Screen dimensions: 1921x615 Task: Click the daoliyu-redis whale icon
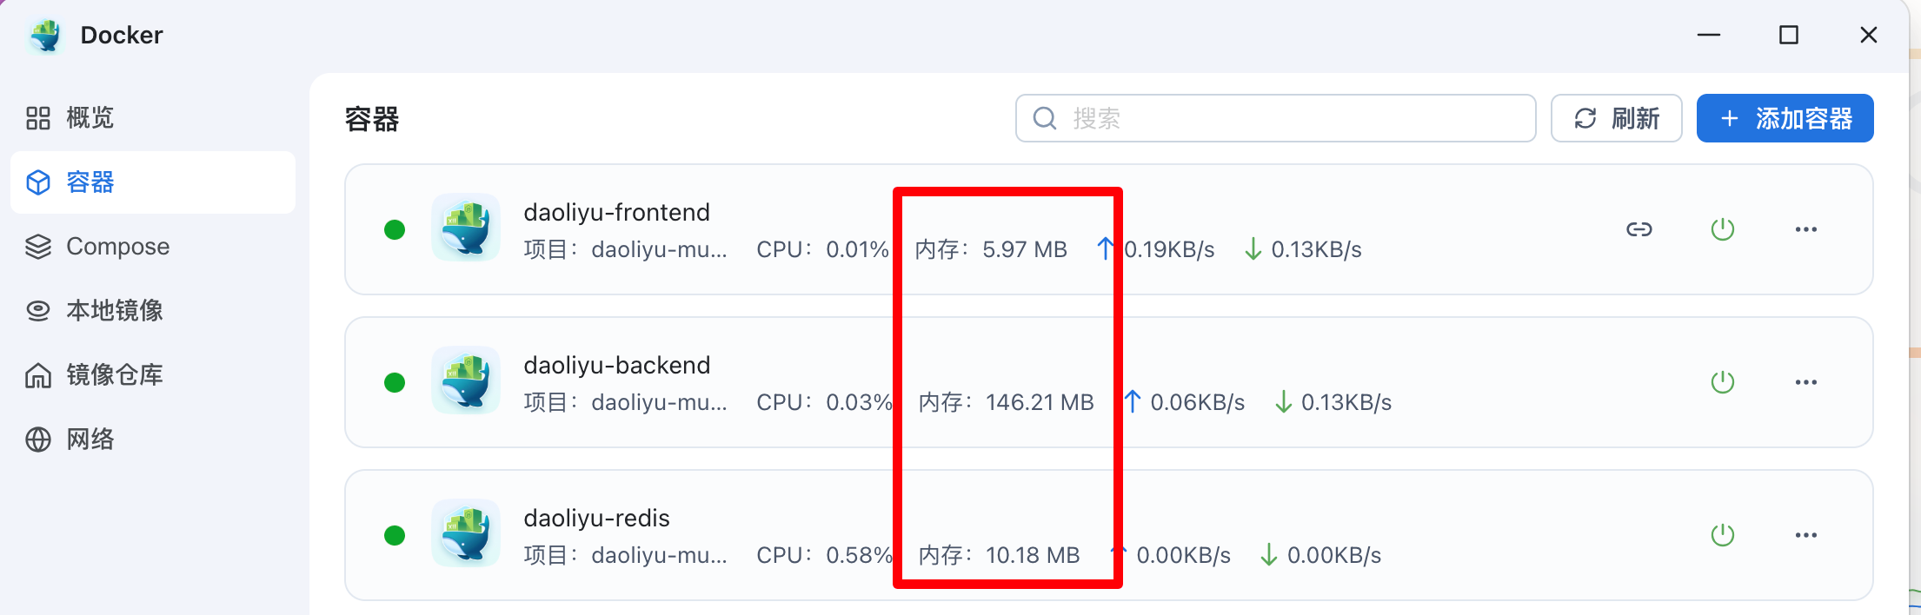pyautogui.click(x=466, y=533)
